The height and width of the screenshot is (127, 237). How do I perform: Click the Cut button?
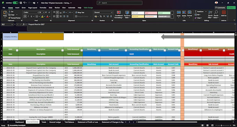(x=11, y=11)
